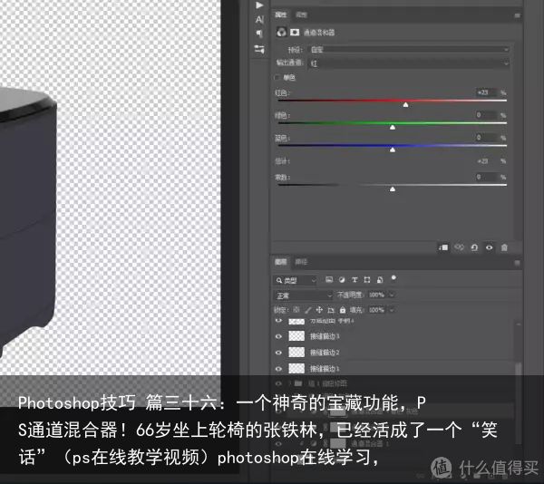Viewport: 544px width, 484px height.
Task: Open the 不透明度 Opacity arrow dropdown
Action: [x=392, y=295]
